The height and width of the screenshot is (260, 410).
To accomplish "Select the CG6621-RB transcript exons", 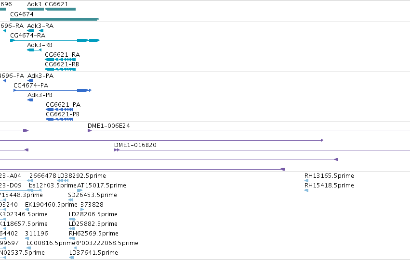I will click(x=60, y=69).
